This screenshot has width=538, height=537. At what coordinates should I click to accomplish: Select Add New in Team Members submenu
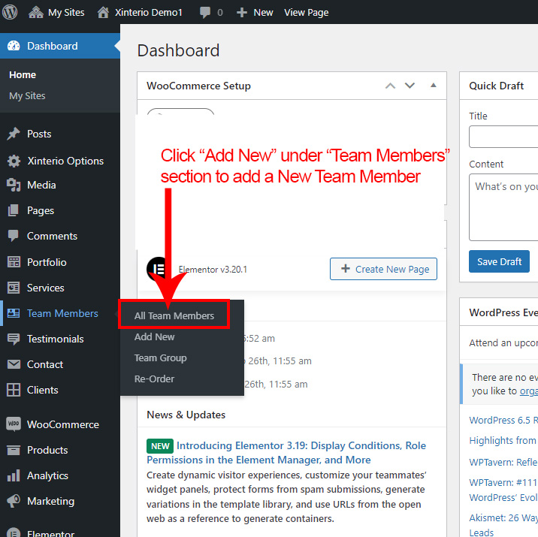(154, 336)
